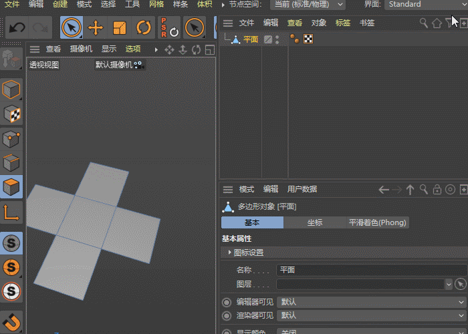The width and height of the screenshot is (468, 334).
Task: Activate the Rotate tool
Action: 144,28
